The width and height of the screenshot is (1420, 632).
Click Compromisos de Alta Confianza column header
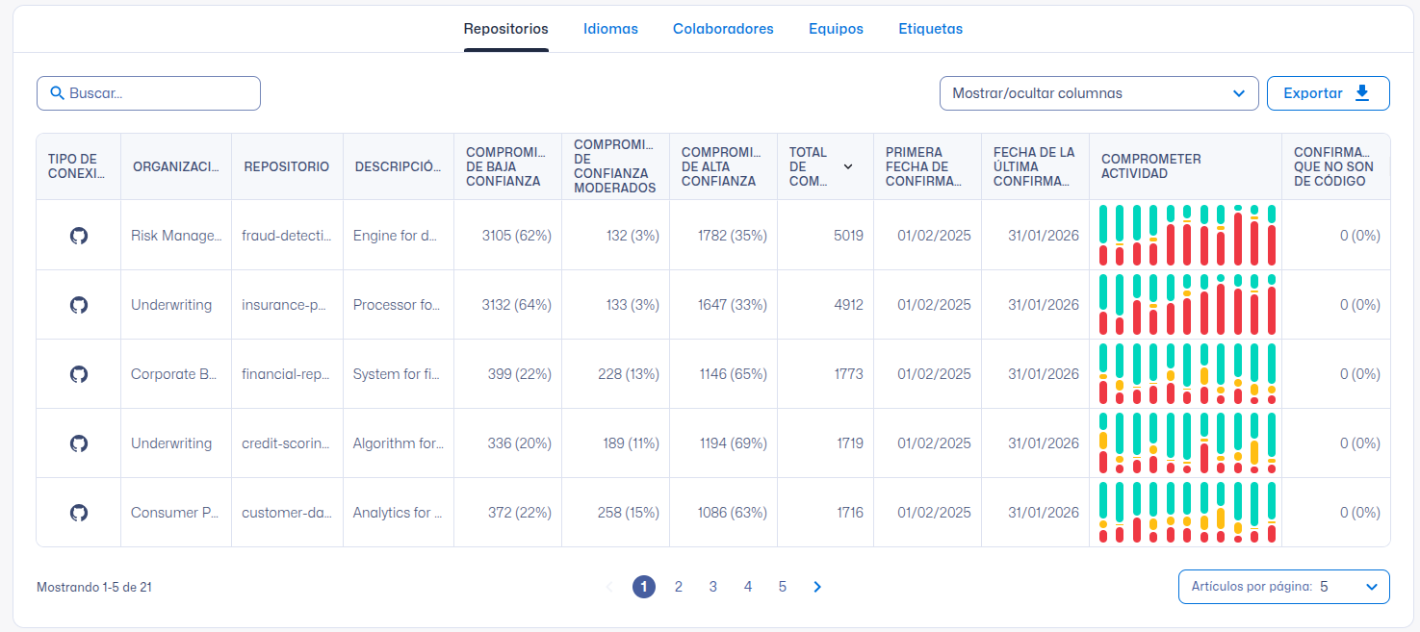click(718, 166)
